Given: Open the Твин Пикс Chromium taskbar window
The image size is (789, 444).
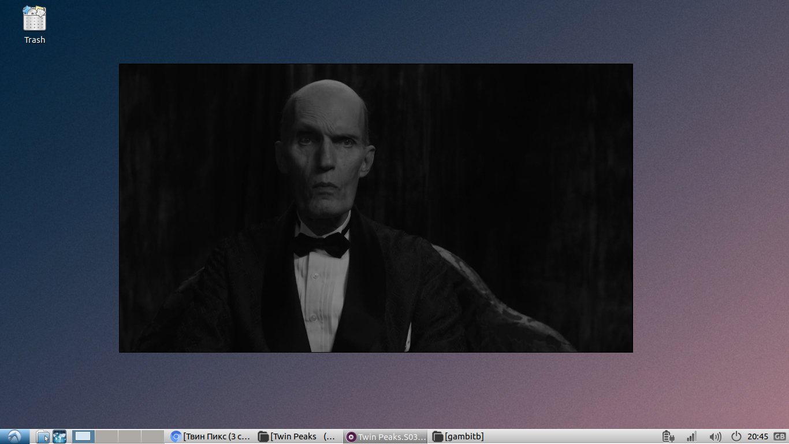Looking at the screenshot, I should tap(211, 436).
